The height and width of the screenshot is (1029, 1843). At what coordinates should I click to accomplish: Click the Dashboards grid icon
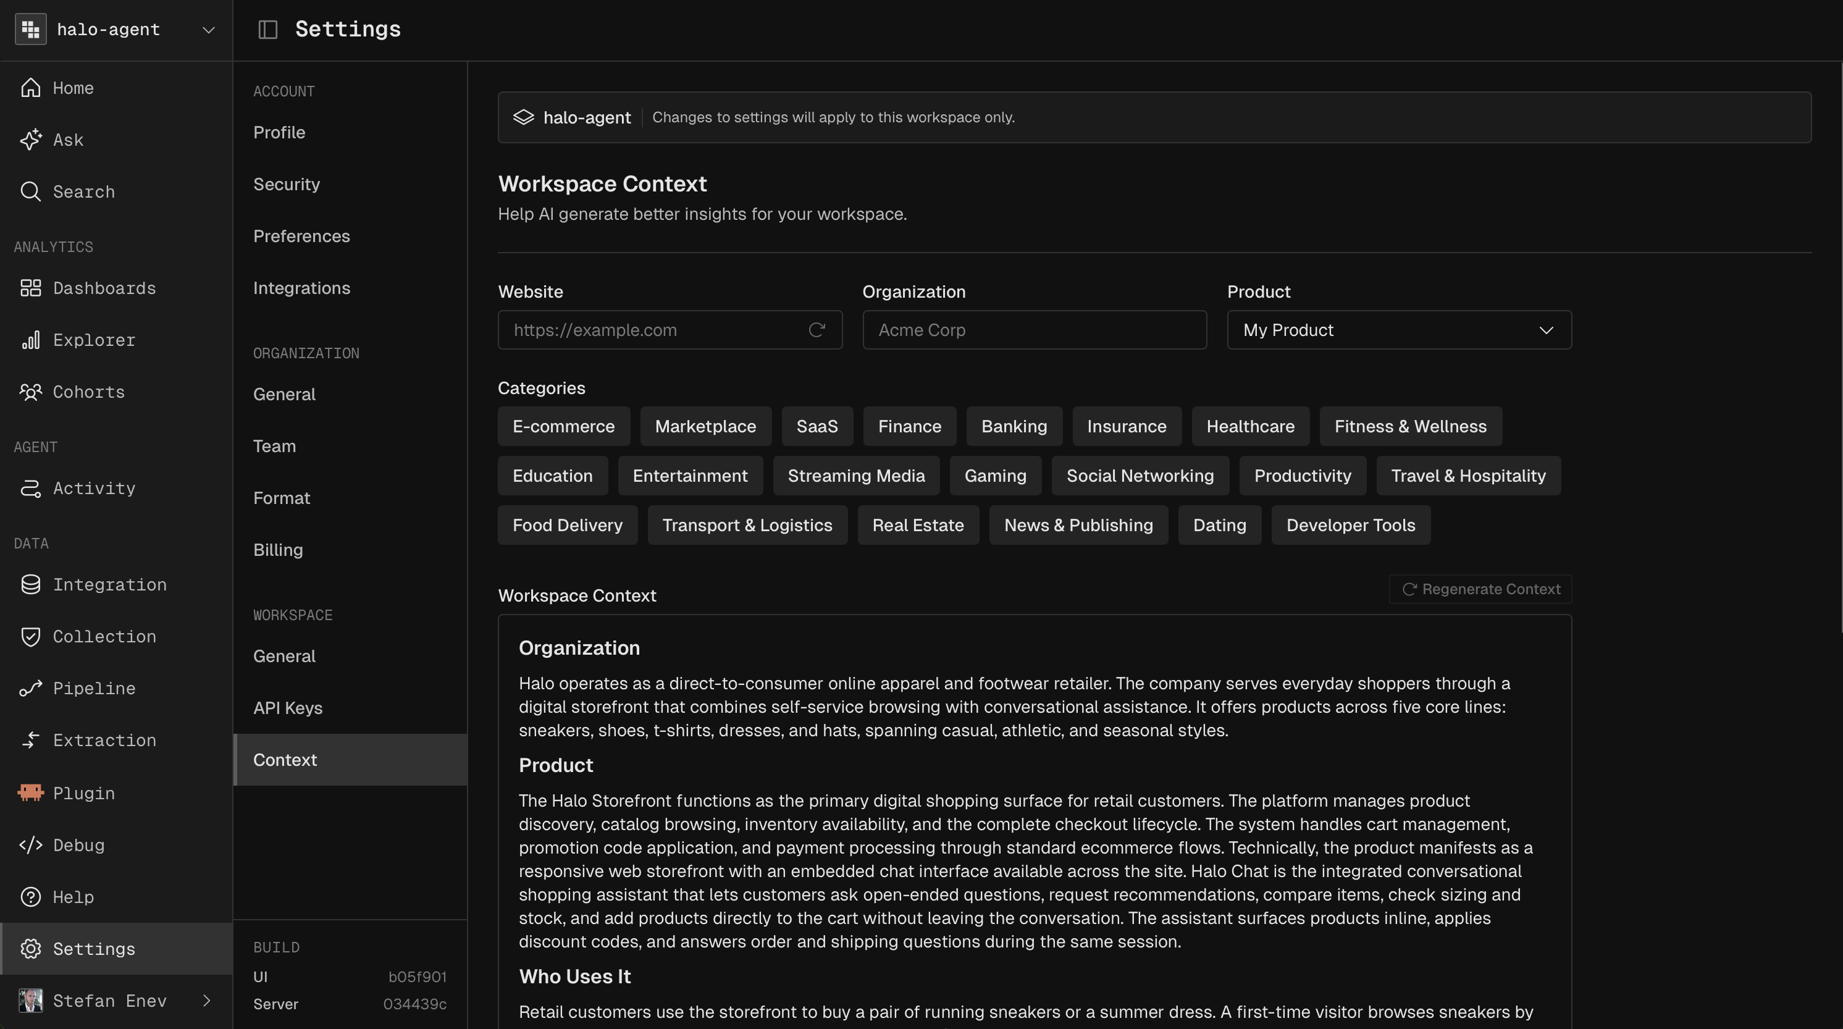(x=30, y=288)
